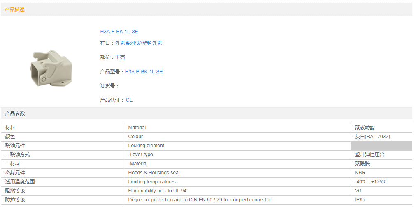Open the 外壳系列/3A塑料外壳 category link
This screenshot has height=208, width=414.
point(138,43)
